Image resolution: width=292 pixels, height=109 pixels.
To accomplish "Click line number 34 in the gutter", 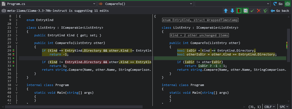I will point(9,70).
